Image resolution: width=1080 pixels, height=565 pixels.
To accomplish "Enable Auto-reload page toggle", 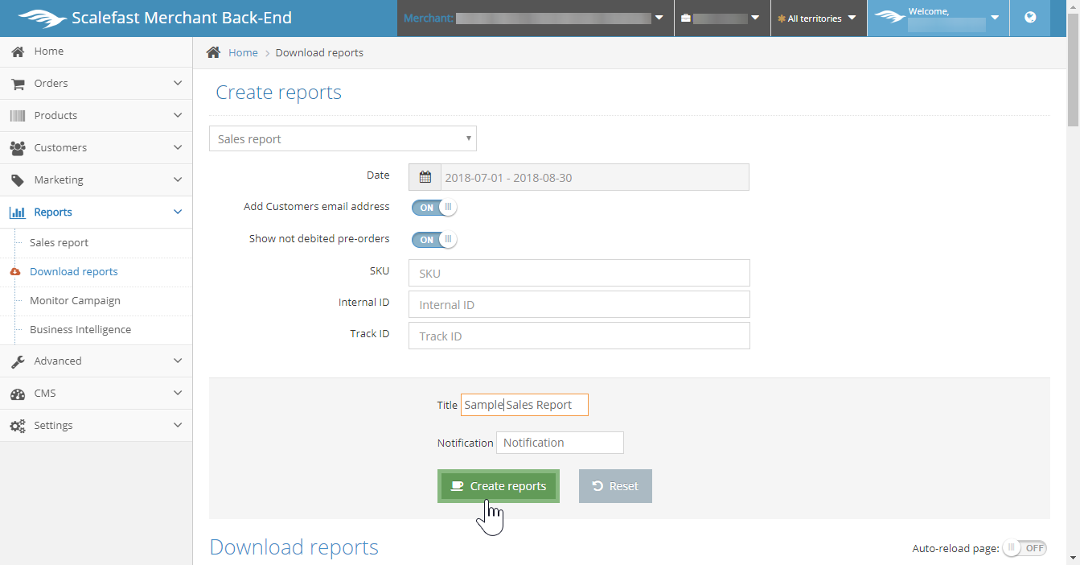I will (1025, 548).
